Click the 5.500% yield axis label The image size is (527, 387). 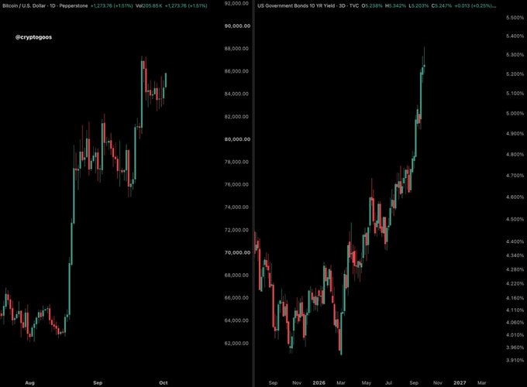(515, 18)
